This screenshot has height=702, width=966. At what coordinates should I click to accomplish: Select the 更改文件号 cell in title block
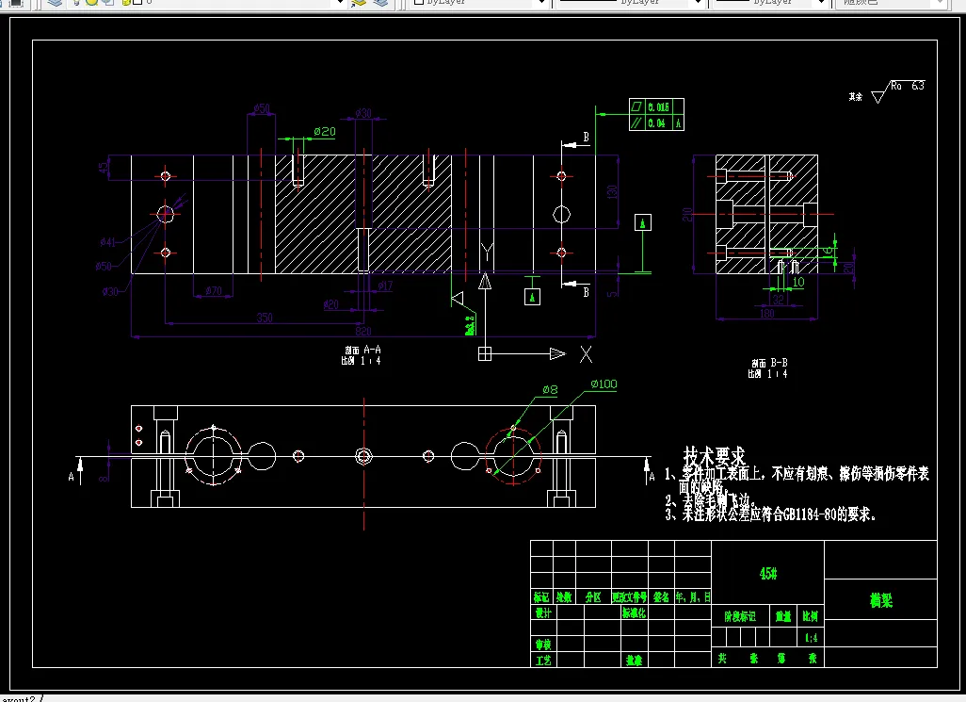[x=630, y=596]
